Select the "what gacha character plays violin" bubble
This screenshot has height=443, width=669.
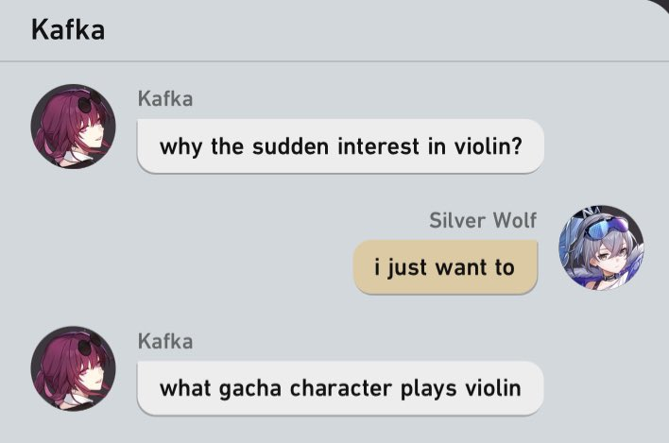pos(340,388)
